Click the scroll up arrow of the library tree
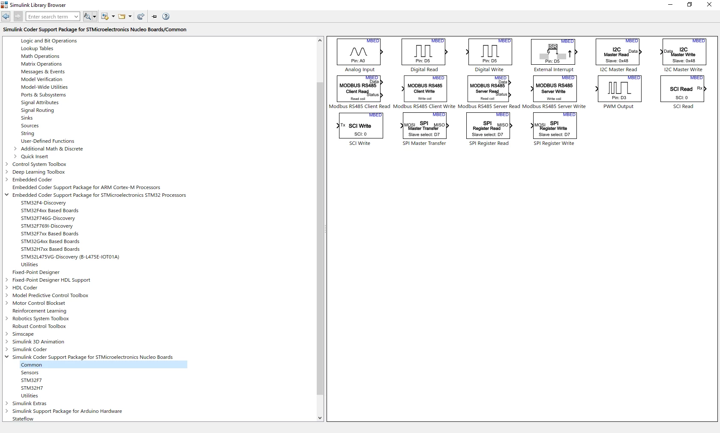Screen dimensions: 720x433 tap(320, 40)
